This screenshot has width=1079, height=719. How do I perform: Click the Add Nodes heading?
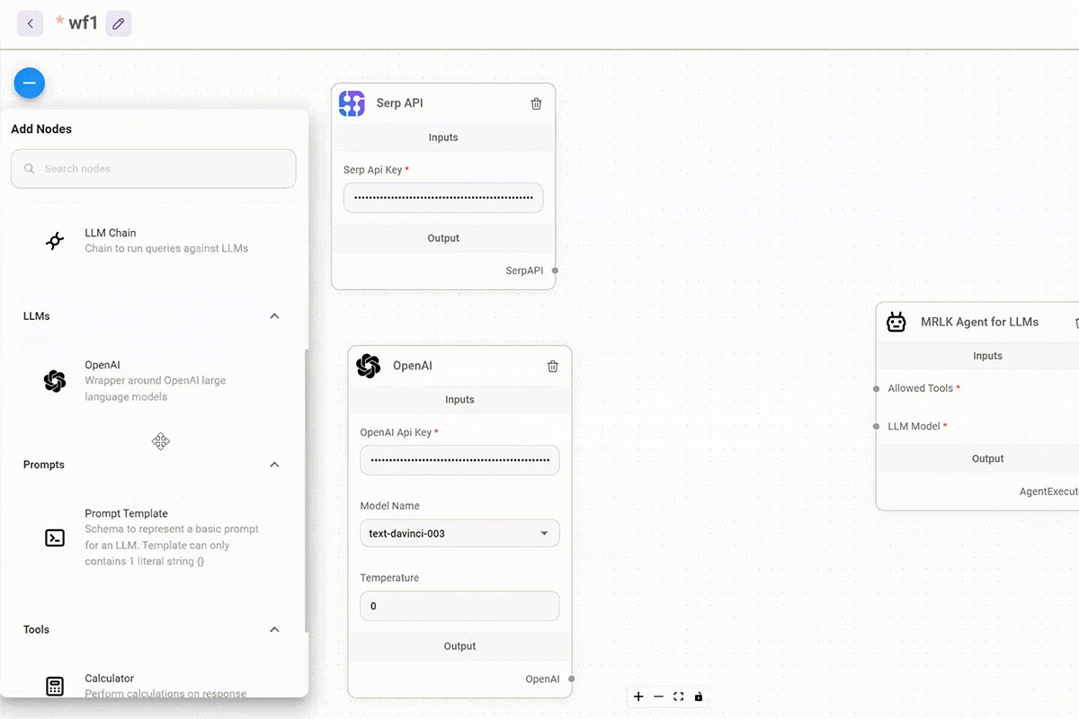[x=41, y=129]
